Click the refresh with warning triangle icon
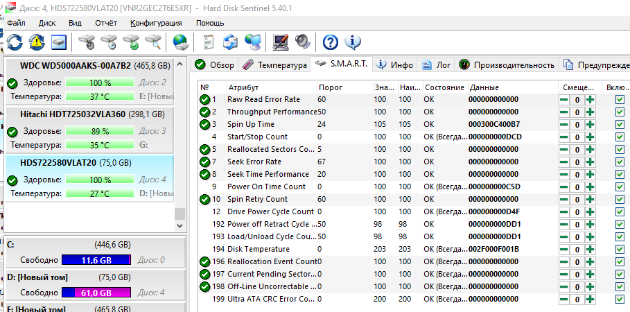The image size is (630, 312). 37,42
